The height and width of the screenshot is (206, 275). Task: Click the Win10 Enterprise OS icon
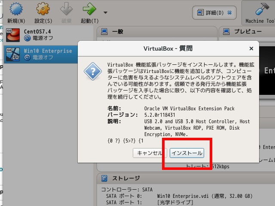tap(13, 54)
